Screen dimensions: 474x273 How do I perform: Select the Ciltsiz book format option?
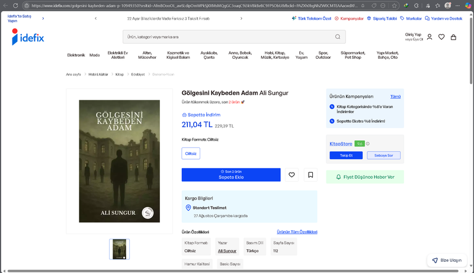(191, 154)
